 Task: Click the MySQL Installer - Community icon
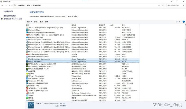point(27,59)
